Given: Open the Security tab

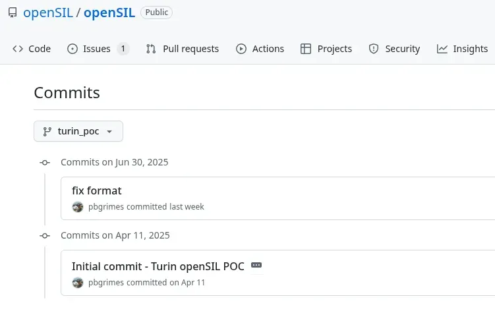Looking at the screenshot, I should pyautogui.click(x=394, y=49).
